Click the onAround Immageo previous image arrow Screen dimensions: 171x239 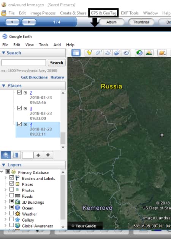click(x=13, y=22)
